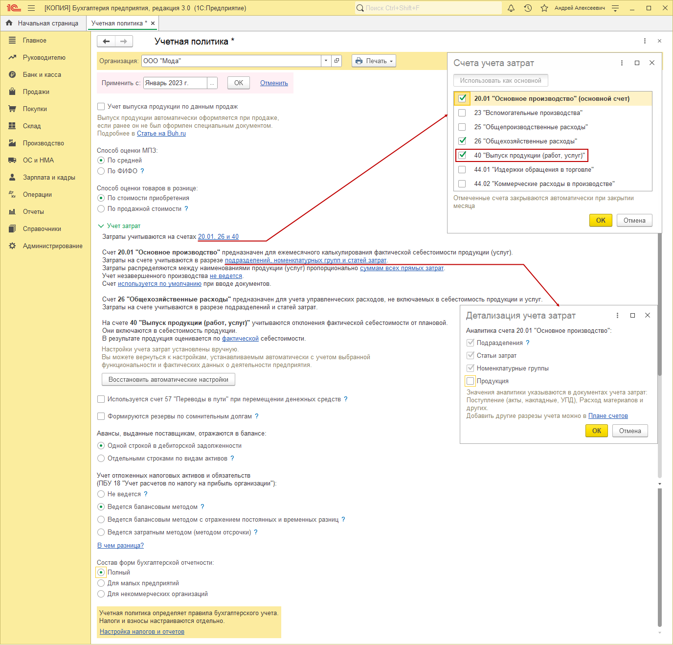Open Организация dropdown arrow
The height and width of the screenshot is (645, 673).
coord(326,61)
